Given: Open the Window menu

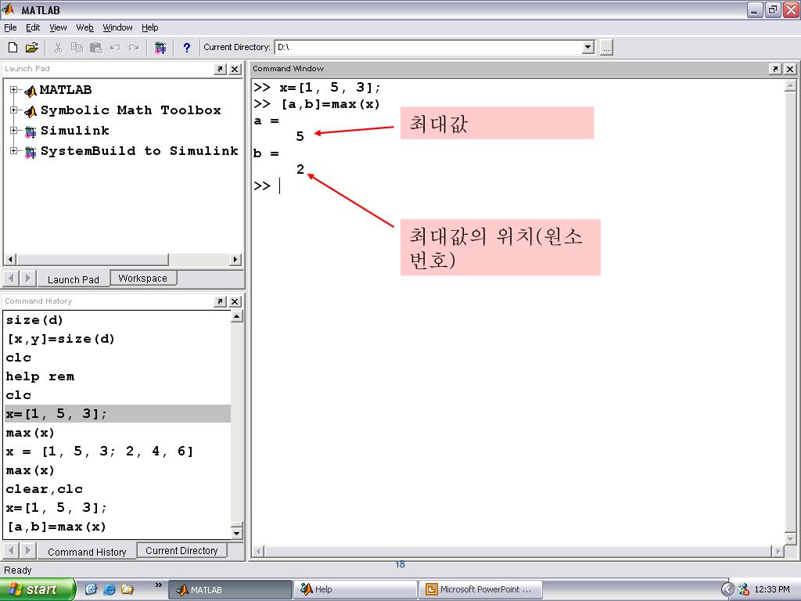Looking at the screenshot, I should [117, 27].
